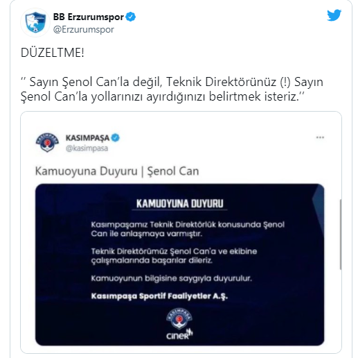
Task: Click the DÜZELTME! tweet text
Action: coord(53,53)
